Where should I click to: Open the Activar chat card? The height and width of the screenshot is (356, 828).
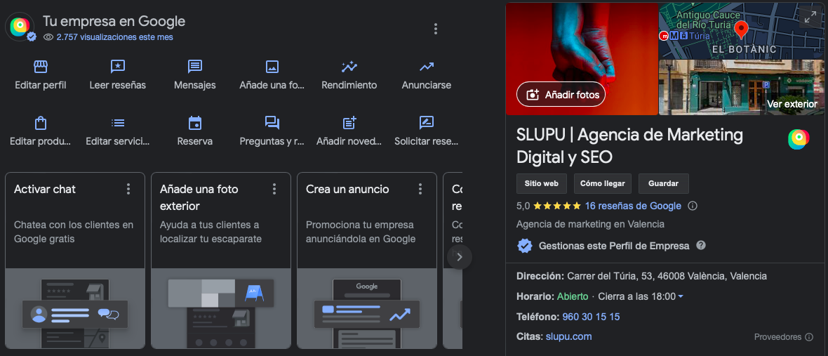coord(75,261)
